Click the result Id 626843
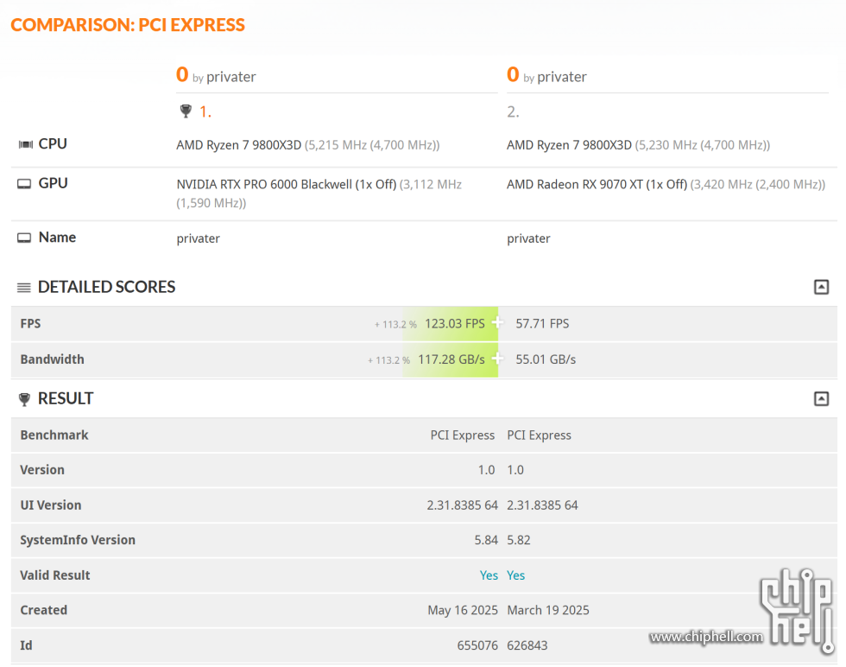This screenshot has width=846, height=667. pyautogui.click(x=527, y=645)
